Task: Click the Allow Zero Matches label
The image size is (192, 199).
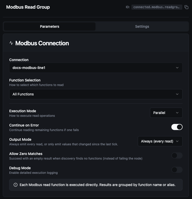Action: tap(26, 154)
